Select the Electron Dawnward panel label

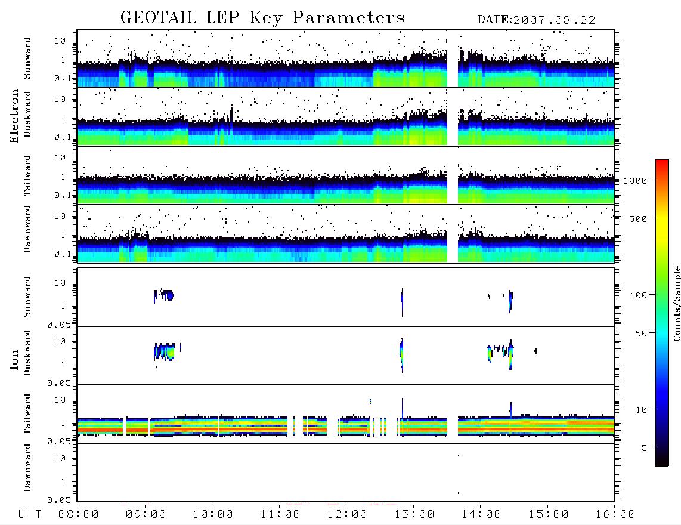pyautogui.click(x=27, y=229)
